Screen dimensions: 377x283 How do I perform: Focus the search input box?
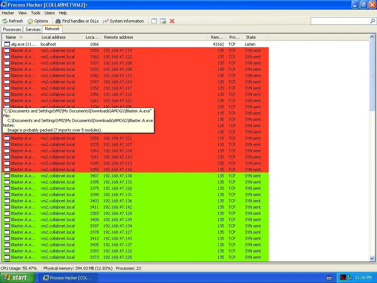point(340,21)
